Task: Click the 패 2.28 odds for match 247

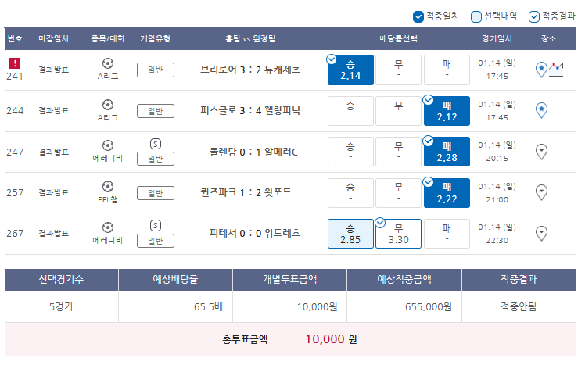Action: (x=447, y=152)
